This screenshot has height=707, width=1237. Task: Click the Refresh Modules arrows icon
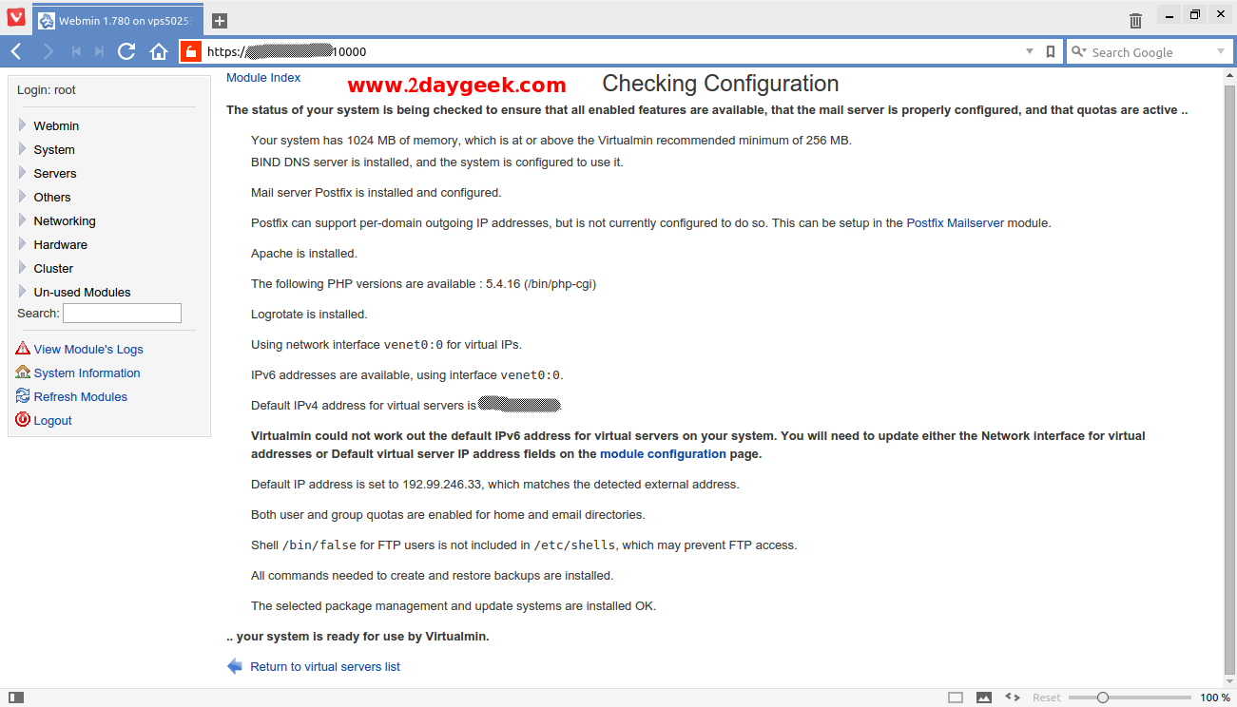click(x=23, y=396)
